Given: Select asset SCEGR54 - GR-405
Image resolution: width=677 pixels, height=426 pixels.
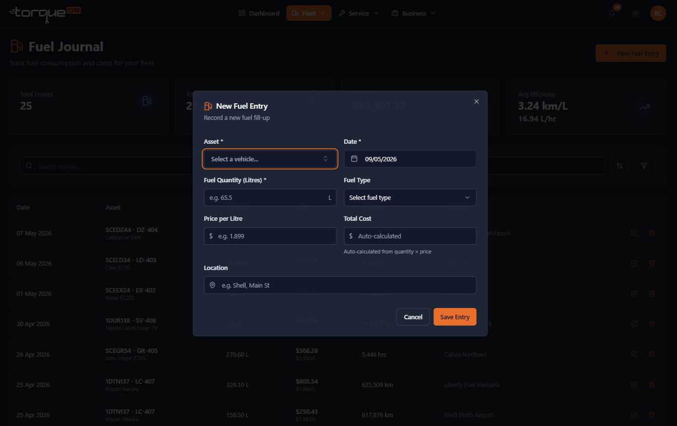Looking at the screenshot, I should coord(131,350).
